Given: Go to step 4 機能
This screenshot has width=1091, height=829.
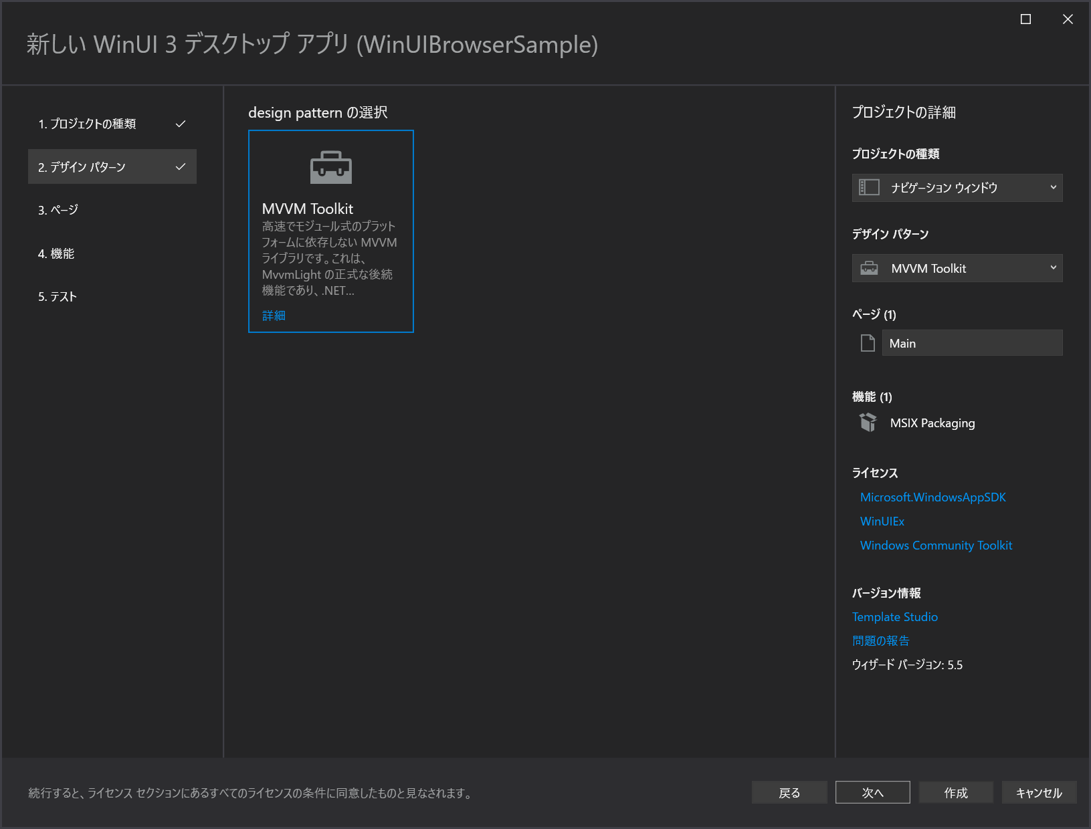Looking at the screenshot, I should 58,253.
